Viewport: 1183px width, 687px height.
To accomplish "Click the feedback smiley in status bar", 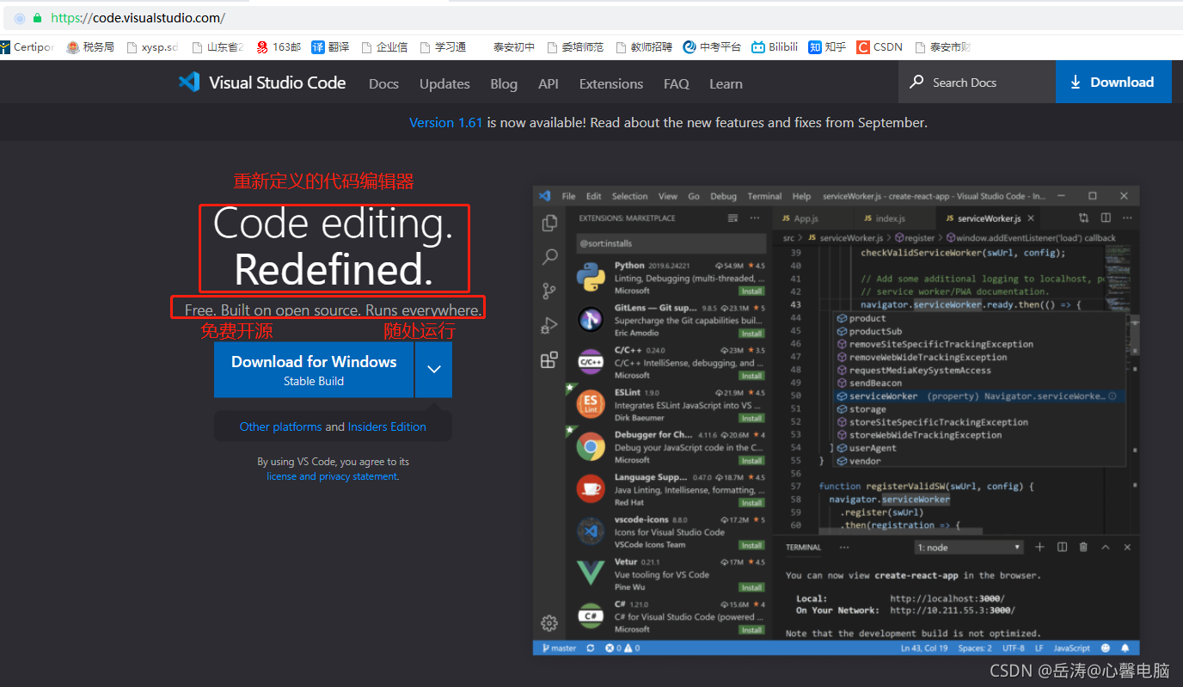I will coord(1105,647).
